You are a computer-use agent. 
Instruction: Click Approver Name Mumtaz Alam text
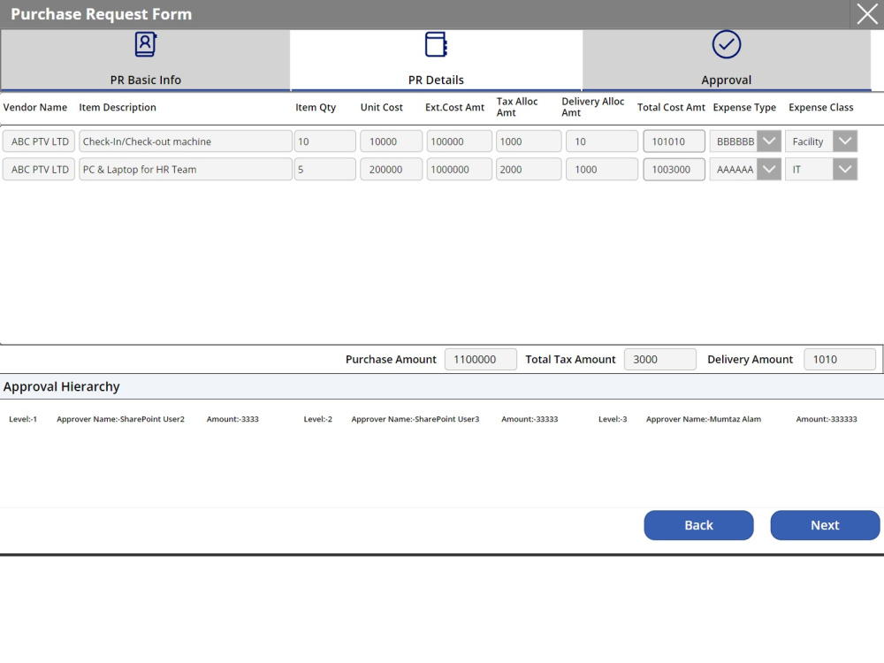point(704,419)
